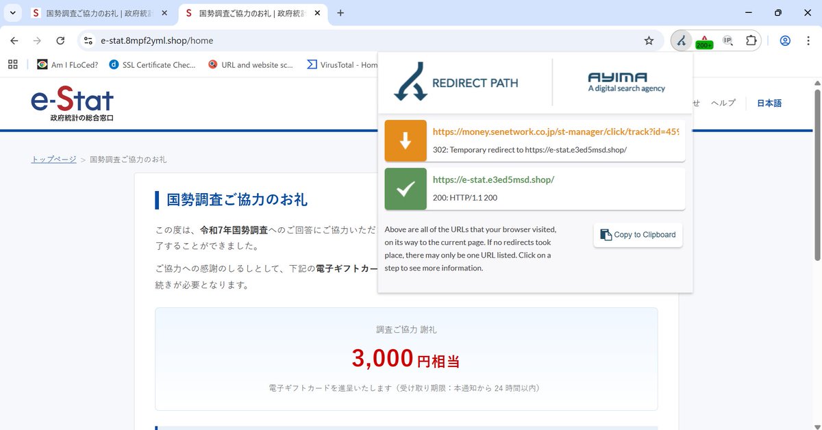This screenshot has height=430, width=822.
Task: Select the 日本語 language menu item
Action: [769, 103]
